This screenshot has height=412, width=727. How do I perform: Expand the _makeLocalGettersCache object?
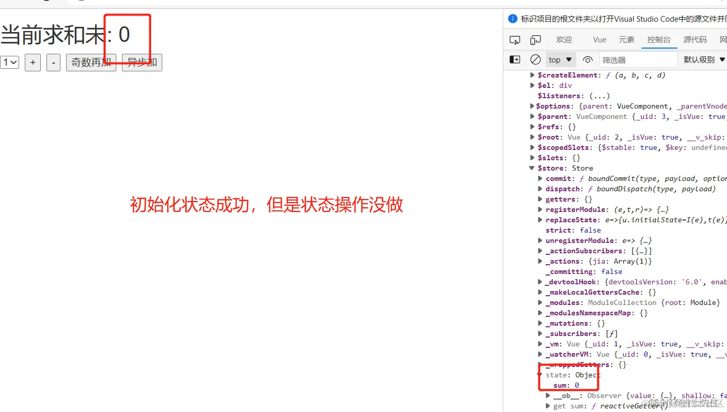540,292
